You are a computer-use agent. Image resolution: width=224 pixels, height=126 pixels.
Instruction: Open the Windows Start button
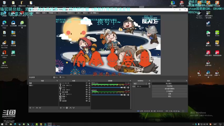2,124
